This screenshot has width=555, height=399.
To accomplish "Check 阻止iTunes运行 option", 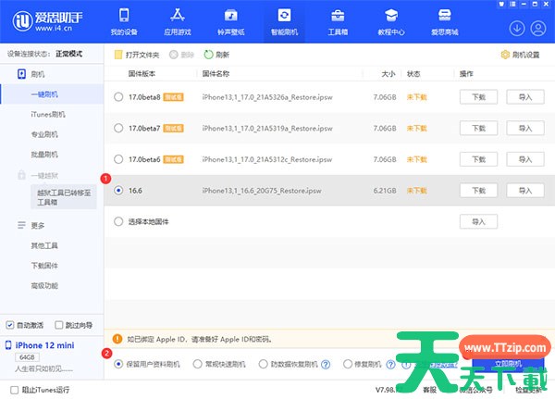I will pyautogui.click(x=14, y=390).
